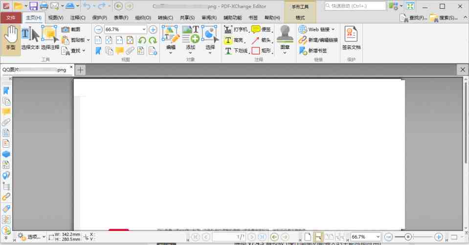This screenshot has width=469, height=245.
Task: Click the Search (搜索(S)...) button at top right
Action: [444, 18]
